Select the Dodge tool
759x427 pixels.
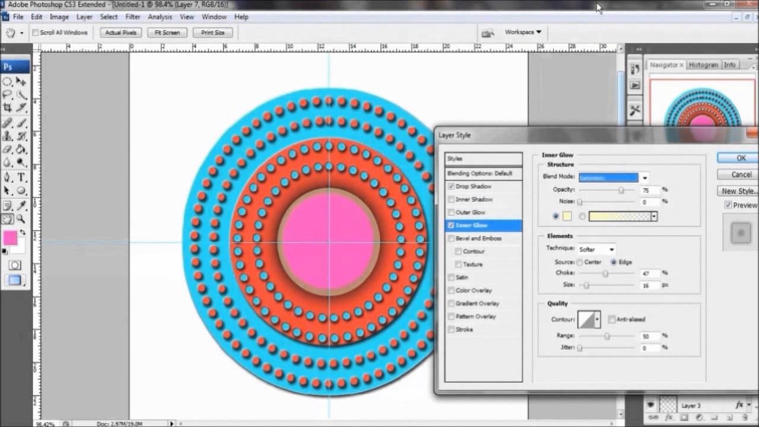[x=21, y=162]
